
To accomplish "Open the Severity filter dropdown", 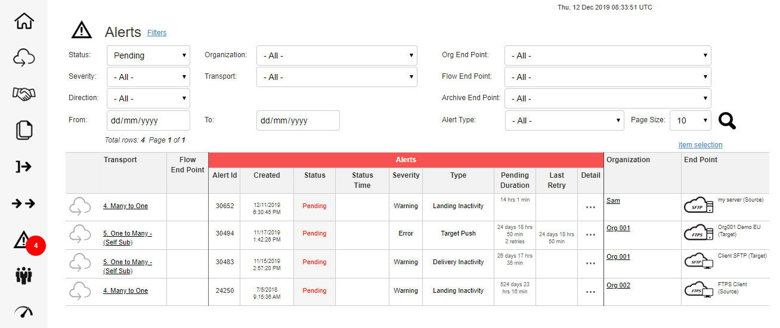I will (x=148, y=77).
